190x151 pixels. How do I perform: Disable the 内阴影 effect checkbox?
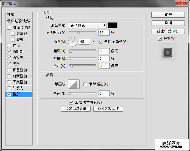pyautogui.click(x=9, y=52)
